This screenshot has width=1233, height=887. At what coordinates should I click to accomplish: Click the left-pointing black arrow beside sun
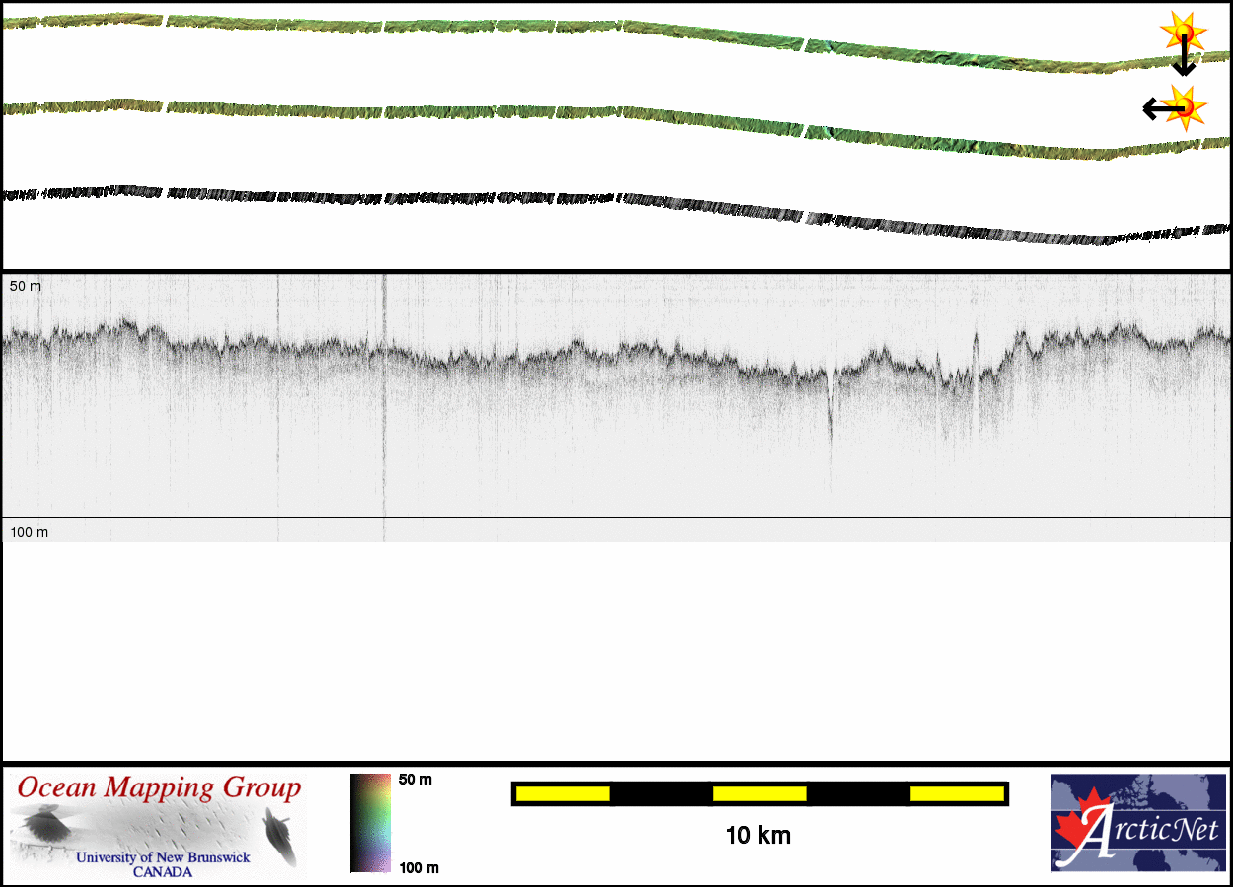[x=1154, y=108]
